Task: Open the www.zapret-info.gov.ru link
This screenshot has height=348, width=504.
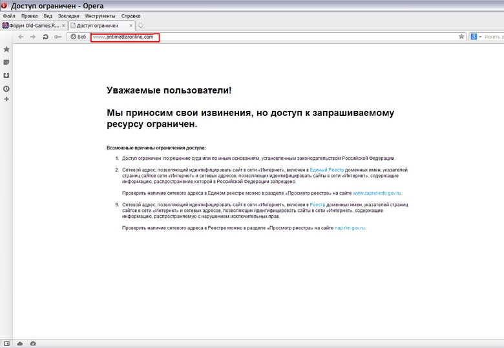Action: click(x=377, y=193)
